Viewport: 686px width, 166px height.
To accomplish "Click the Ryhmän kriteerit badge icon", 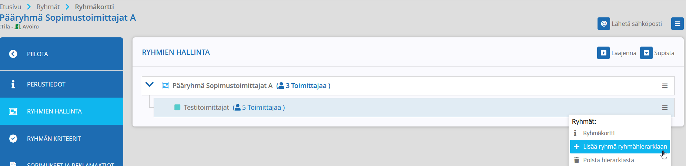I will tap(13, 139).
